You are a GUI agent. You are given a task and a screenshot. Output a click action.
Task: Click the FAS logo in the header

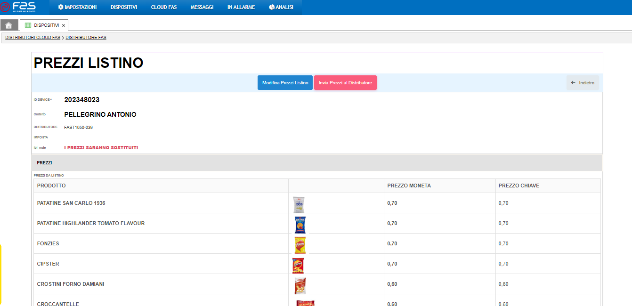[x=18, y=7]
